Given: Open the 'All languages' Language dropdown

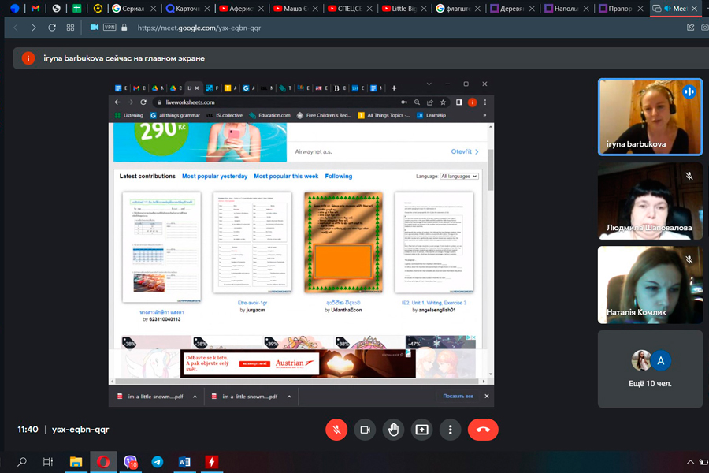Looking at the screenshot, I should [459, 176].
